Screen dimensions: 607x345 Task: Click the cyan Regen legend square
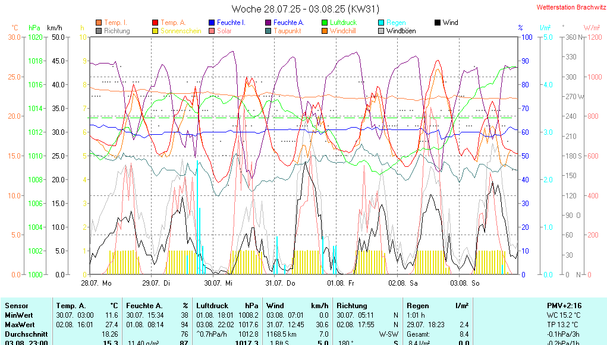click(x=381, y=23)
